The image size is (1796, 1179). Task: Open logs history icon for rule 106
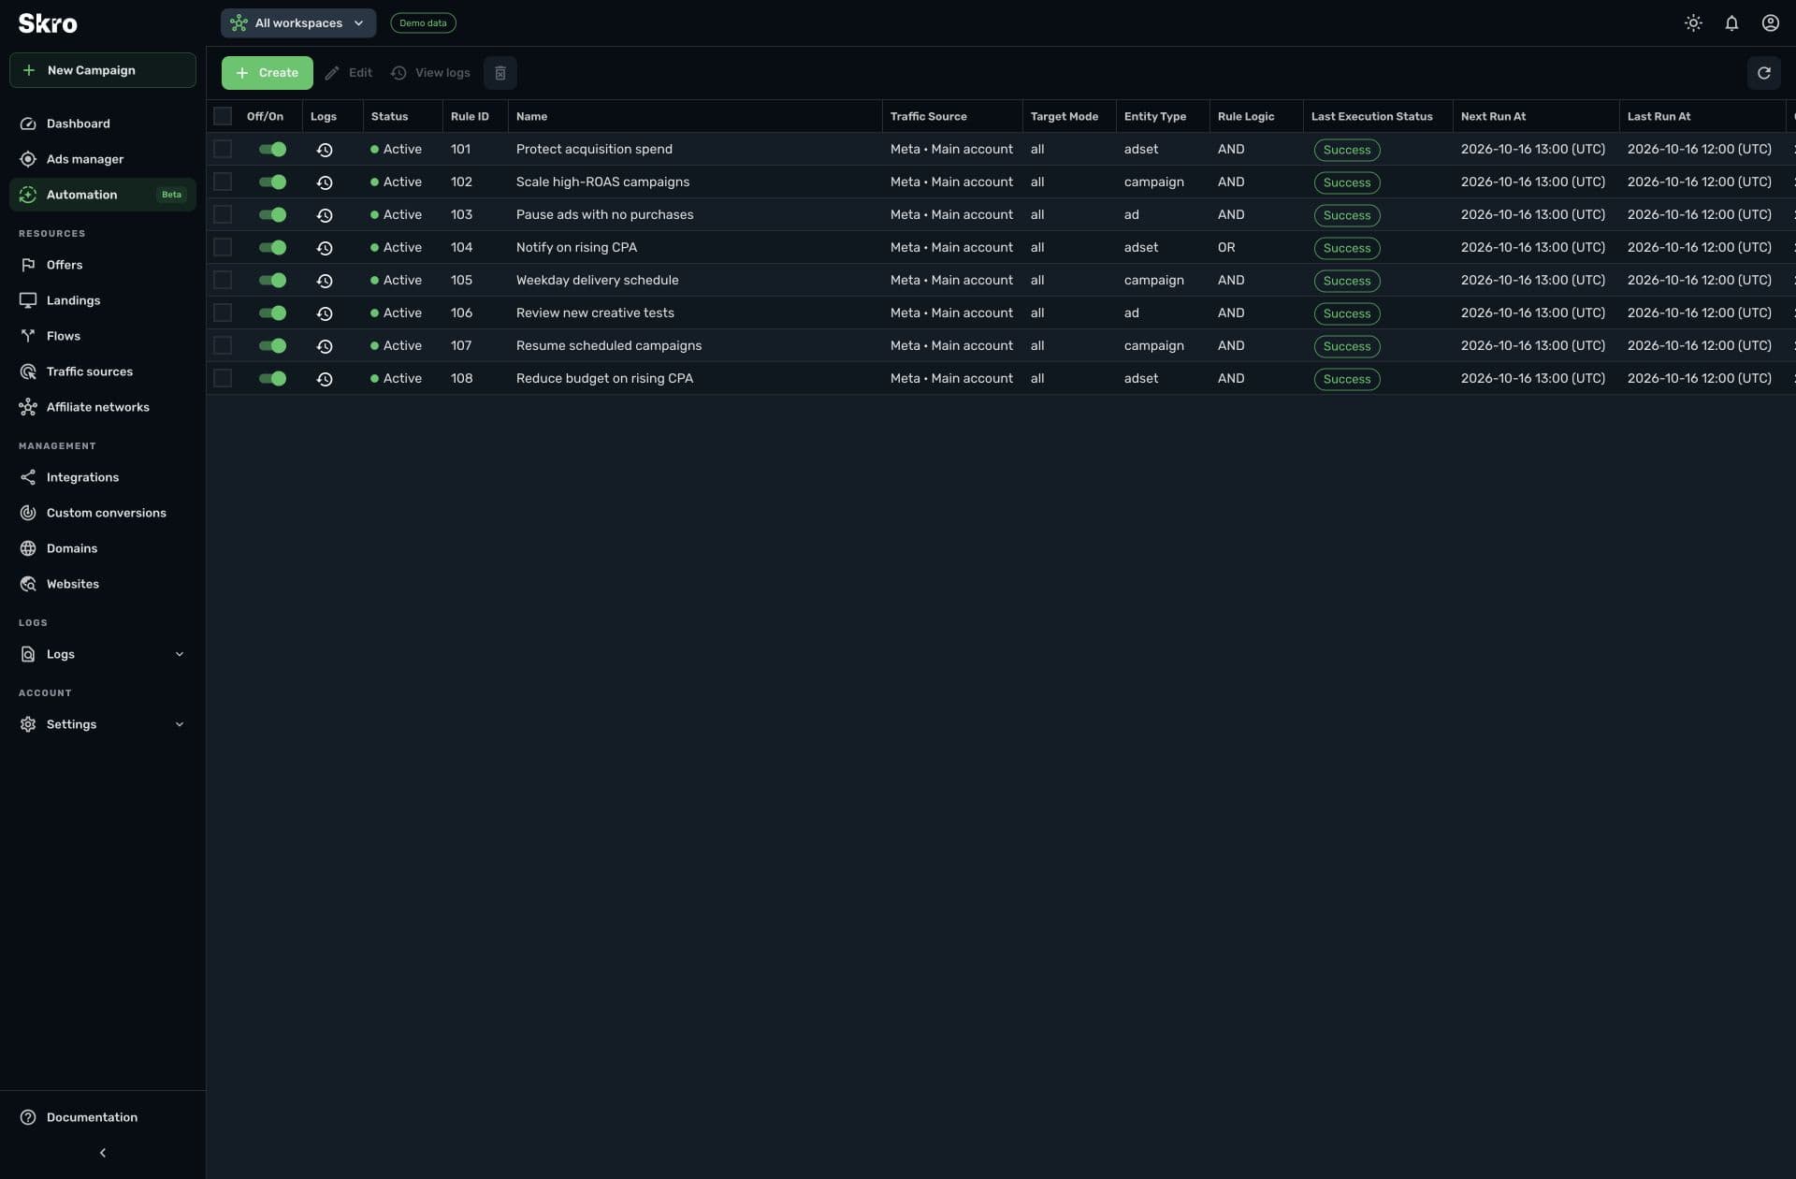(325, 313)
